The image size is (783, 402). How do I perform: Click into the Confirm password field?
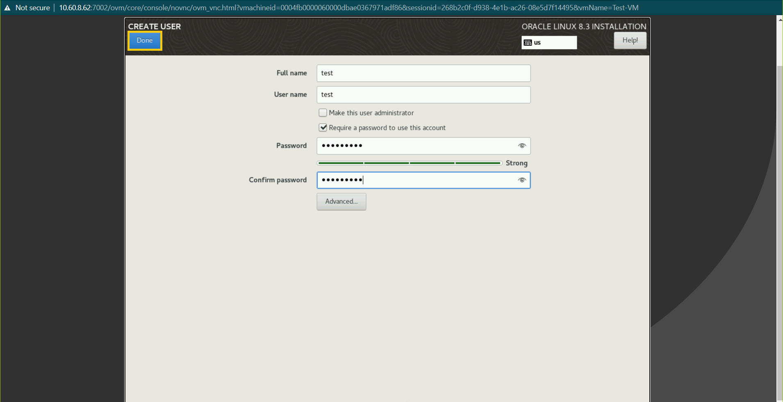[x=423, y=180]
